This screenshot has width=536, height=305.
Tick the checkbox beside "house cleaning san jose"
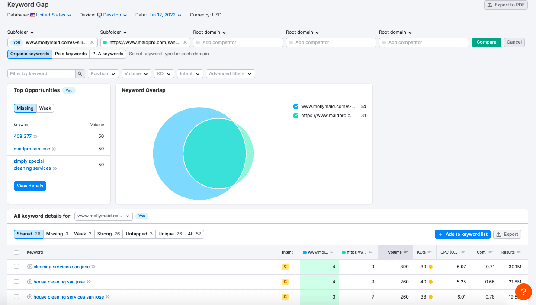[16, 282]
